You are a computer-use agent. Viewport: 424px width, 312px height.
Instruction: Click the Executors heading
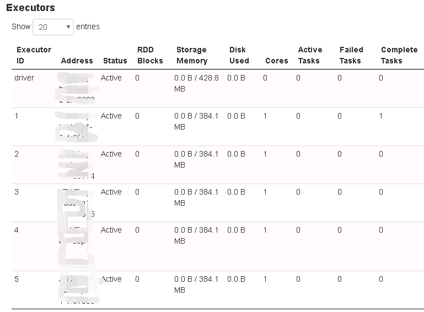30,8
